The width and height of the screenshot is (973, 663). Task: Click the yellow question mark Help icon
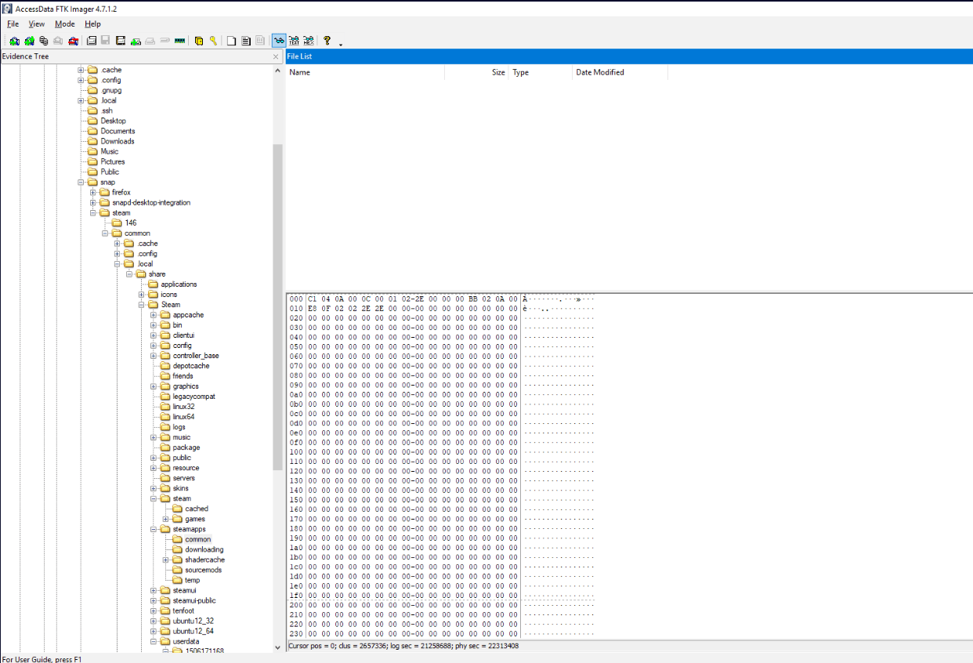pos(327,41)
